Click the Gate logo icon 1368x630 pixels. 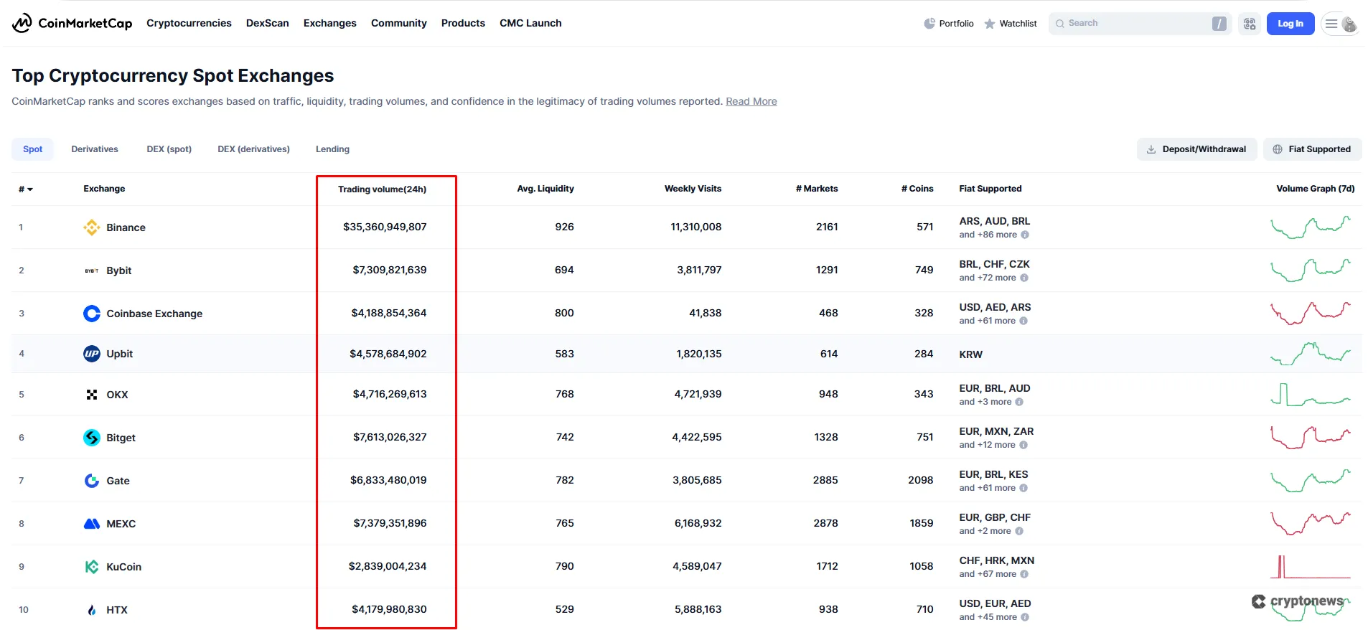[92, 481]
